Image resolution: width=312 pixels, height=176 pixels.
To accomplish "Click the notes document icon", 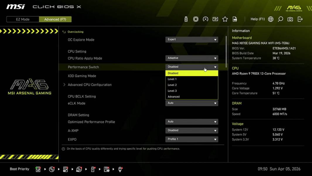I will pos(235,19).
